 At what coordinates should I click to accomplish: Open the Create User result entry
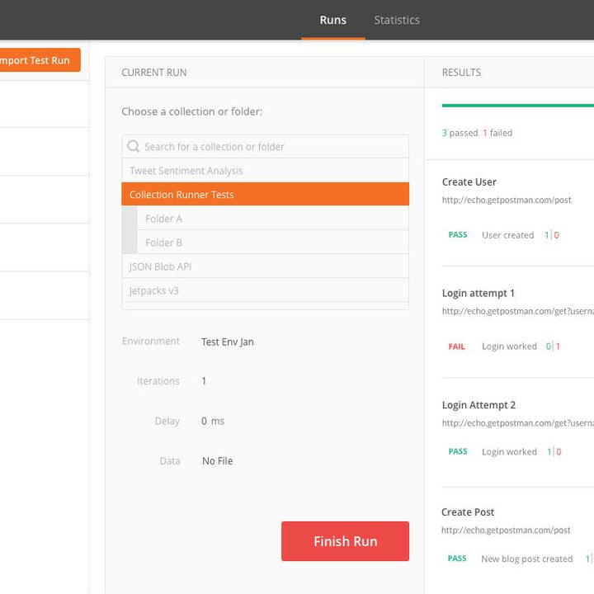[x=469, y=181]
